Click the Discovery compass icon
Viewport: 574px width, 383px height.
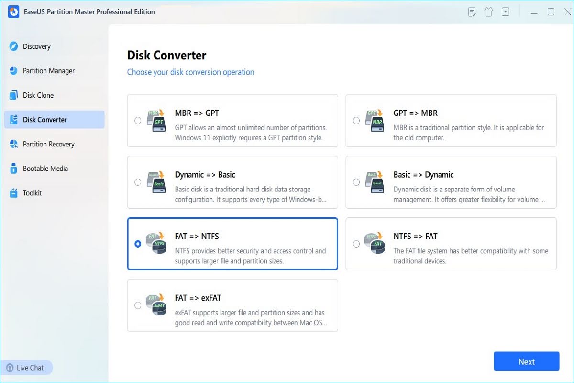(13, 46)
